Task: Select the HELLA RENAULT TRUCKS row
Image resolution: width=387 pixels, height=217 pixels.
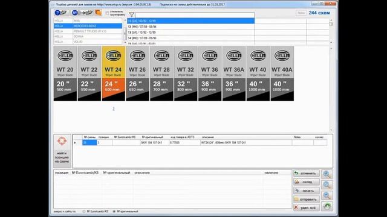Action: click(88, 31)
